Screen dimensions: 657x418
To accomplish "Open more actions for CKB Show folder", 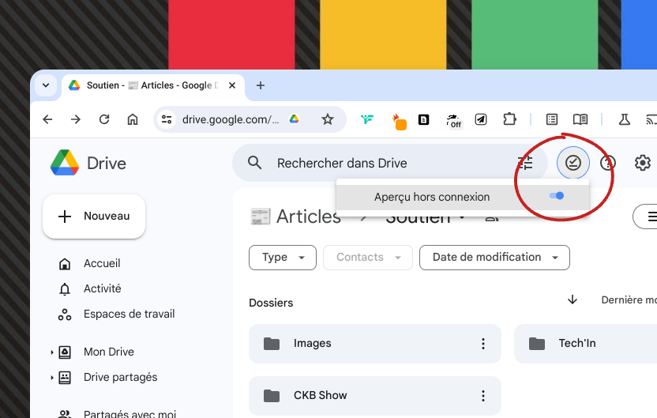I will click(x=483, y=396).
